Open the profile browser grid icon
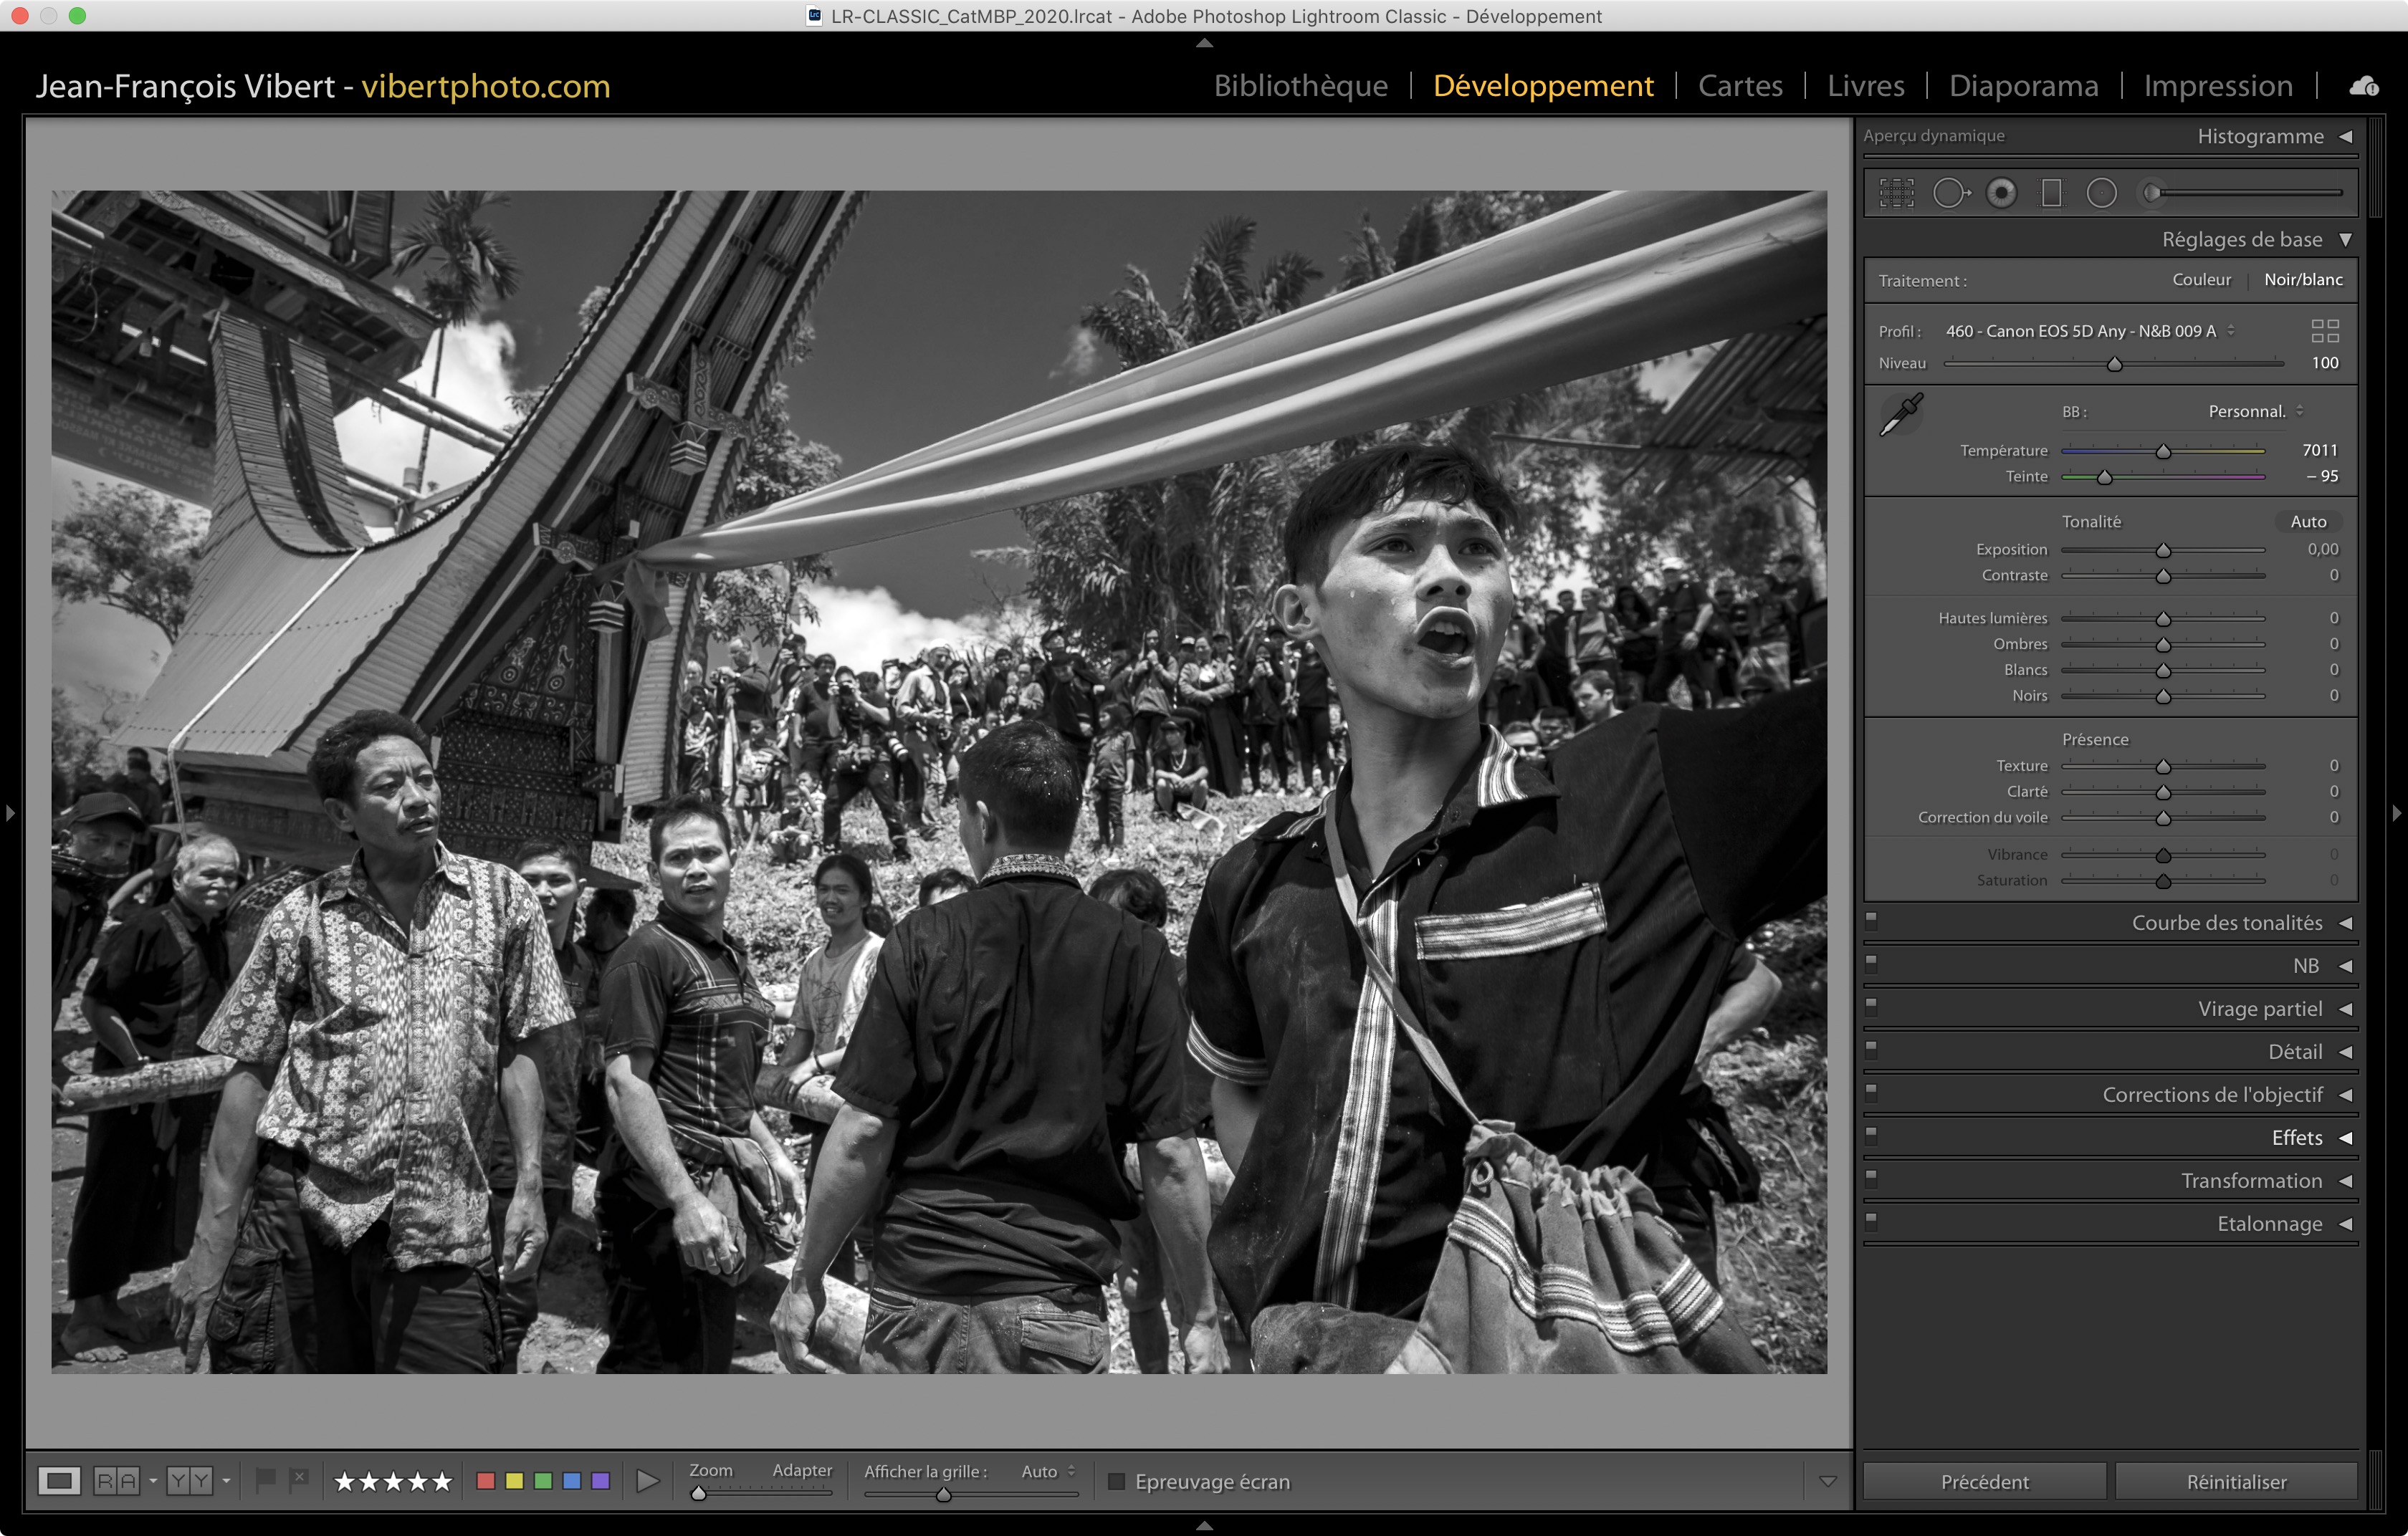Screen dimensions: 2408x1536 pyautogui.click(x=2325, y=331)
